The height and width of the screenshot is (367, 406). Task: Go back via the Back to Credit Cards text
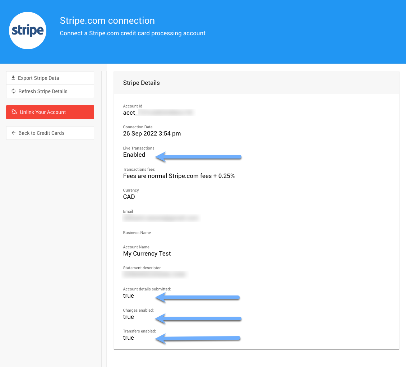click(41, 133)
